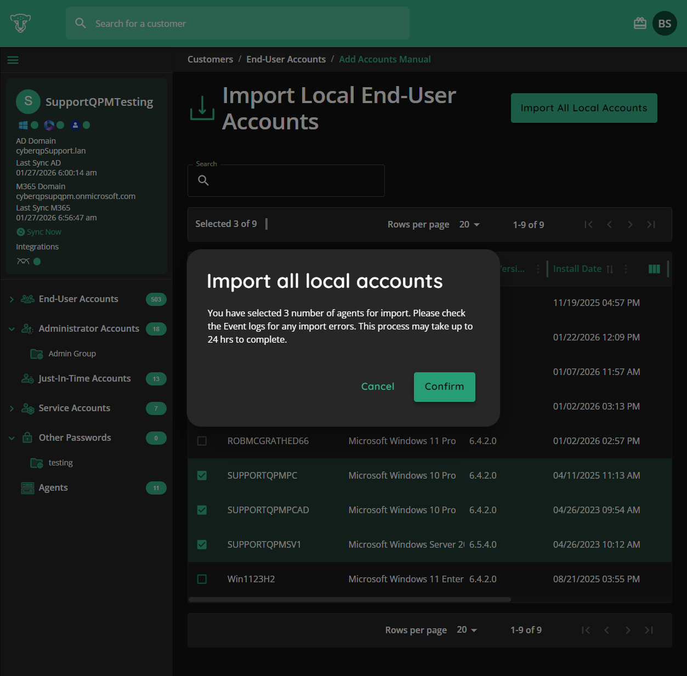Click the Install Date column header
The width and height of the screenshot is (687, 676).
577,269
